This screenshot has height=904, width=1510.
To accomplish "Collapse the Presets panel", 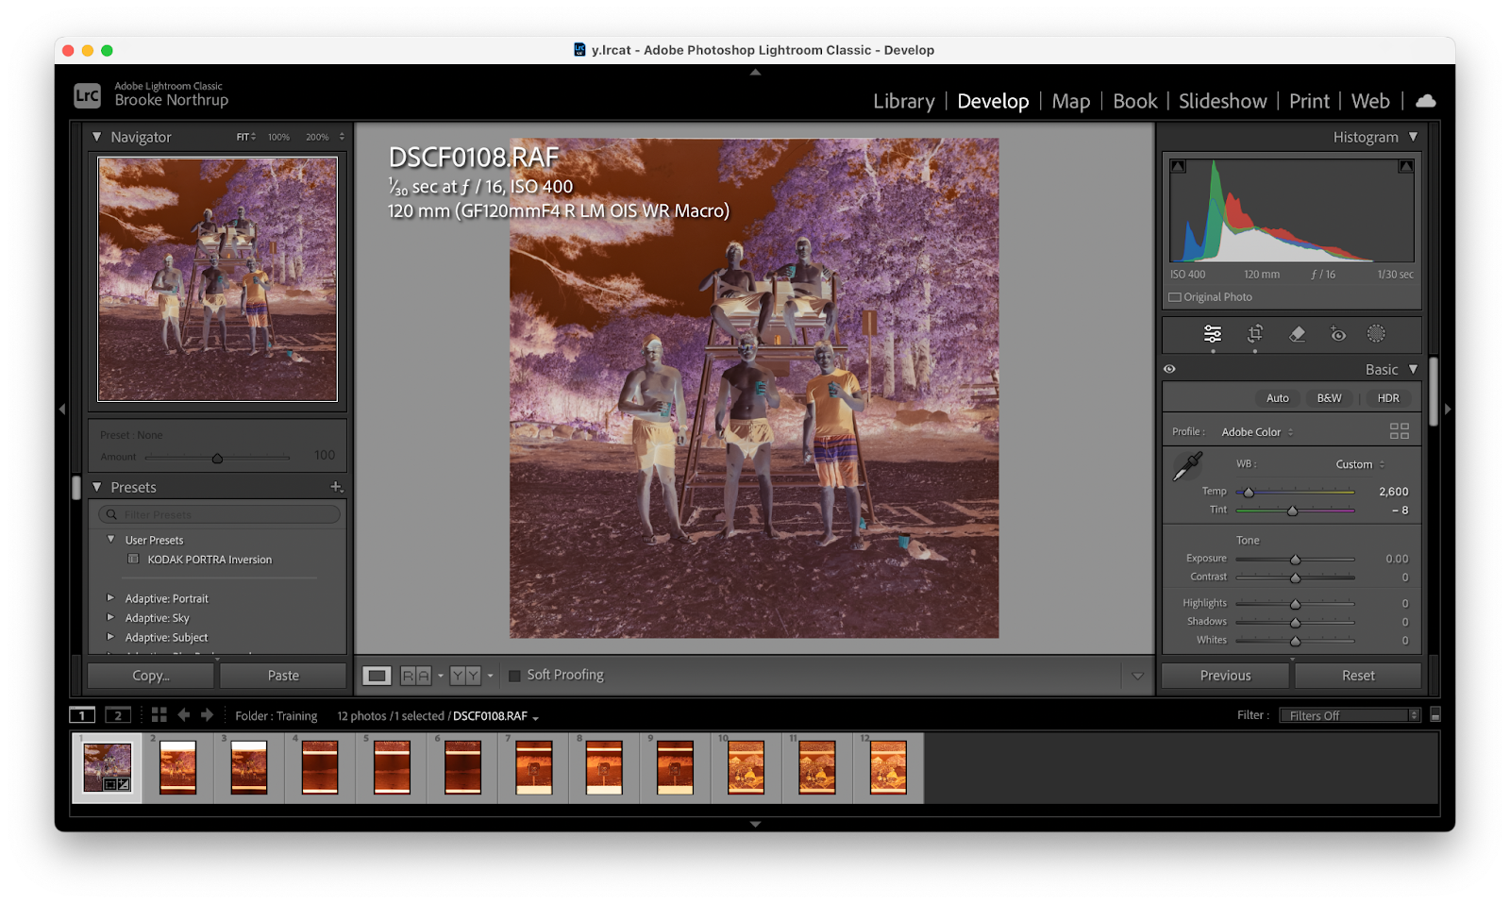I will [96, 487].
